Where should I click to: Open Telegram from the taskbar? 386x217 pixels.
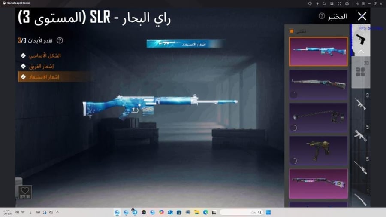pos(135,212)
